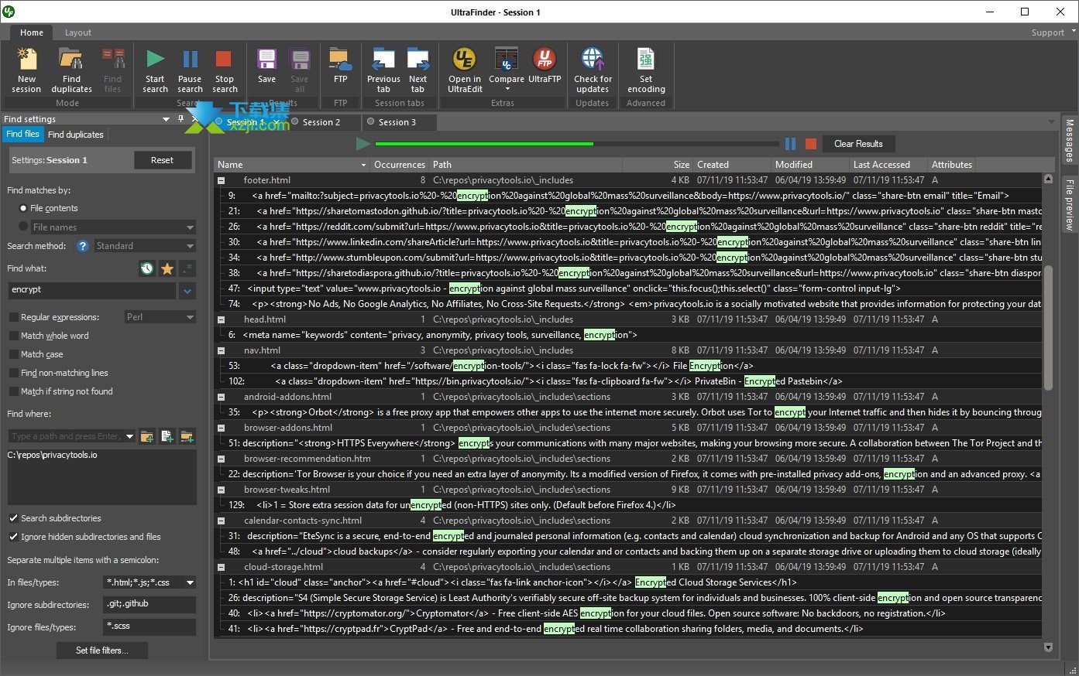Uncheck Search subdirectories
Image resolution: width=1079 pixels, height=676 pixels.
coord(13,518)
